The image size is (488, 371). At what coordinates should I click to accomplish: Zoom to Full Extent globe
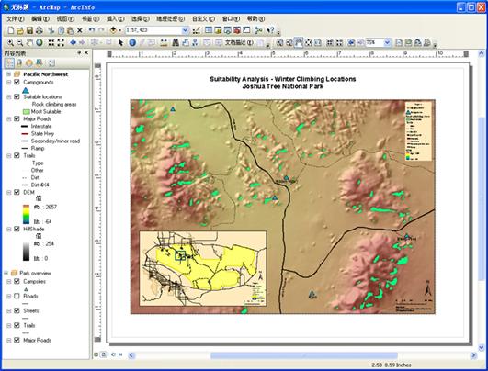pos(40,42)
